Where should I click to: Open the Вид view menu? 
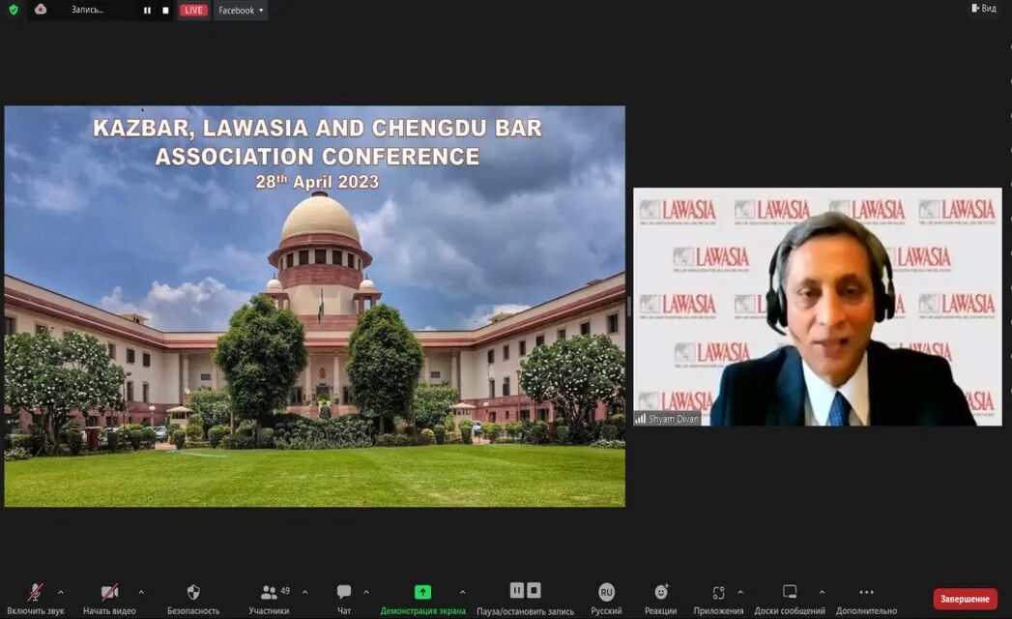click(984, 9)
